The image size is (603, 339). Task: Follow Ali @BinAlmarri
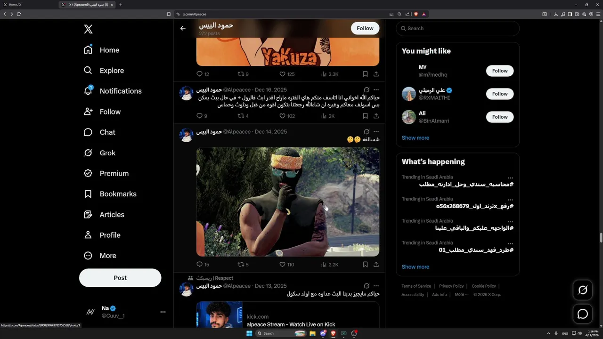click(500, 117)
